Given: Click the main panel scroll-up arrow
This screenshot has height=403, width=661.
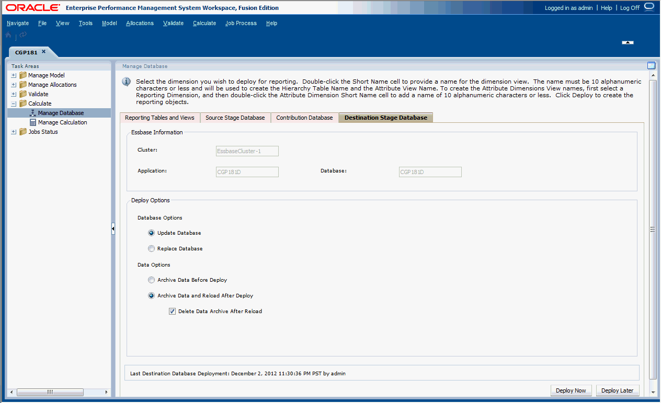Looking at the screenshot, I should pos(652,76).
